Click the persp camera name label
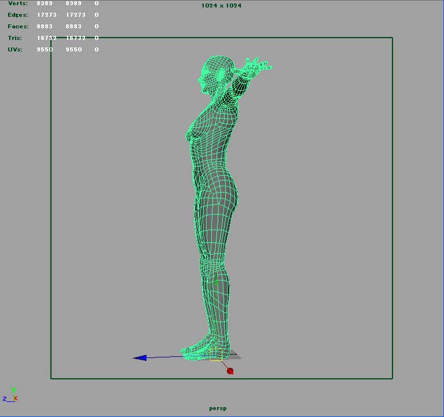444x417 pixels. coord(218,408)
